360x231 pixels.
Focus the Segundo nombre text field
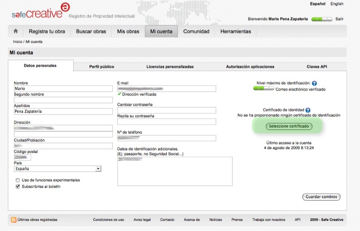pyautogui.click(x=63, y=100)
